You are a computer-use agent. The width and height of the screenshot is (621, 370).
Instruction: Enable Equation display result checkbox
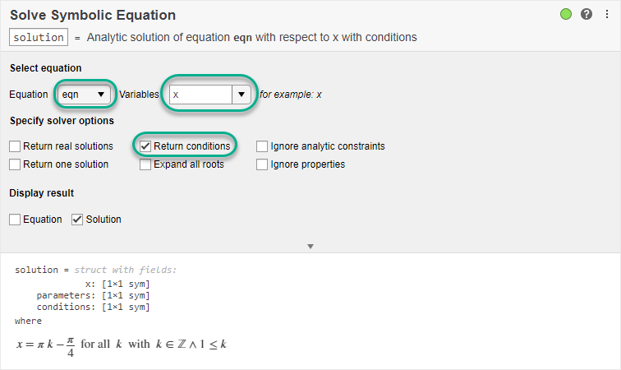point(16,220)
